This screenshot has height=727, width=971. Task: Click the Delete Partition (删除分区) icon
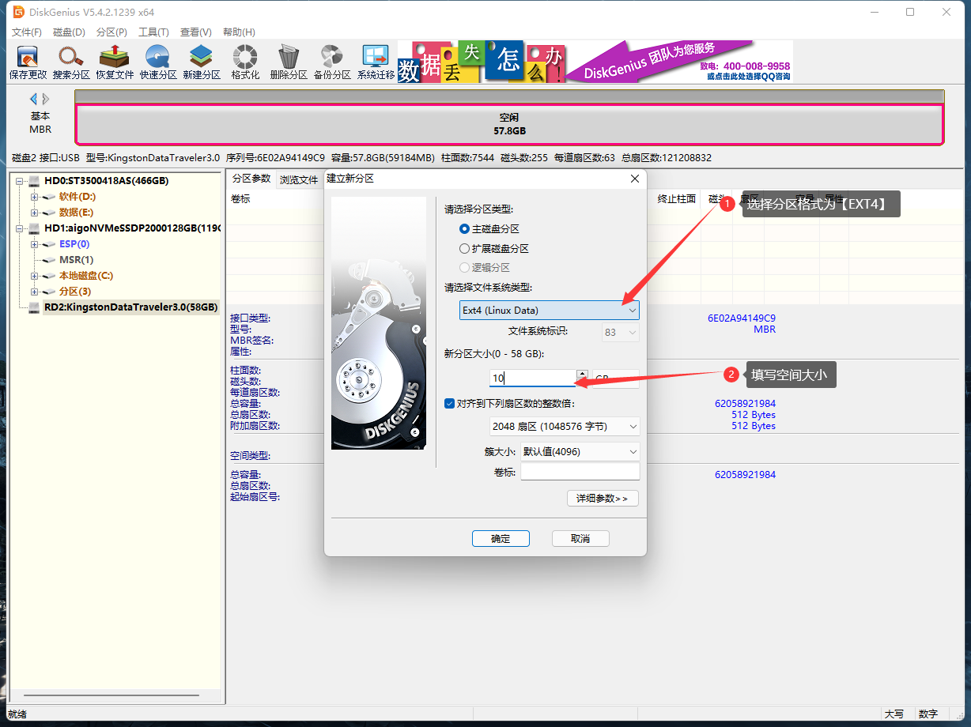(289, 62)
